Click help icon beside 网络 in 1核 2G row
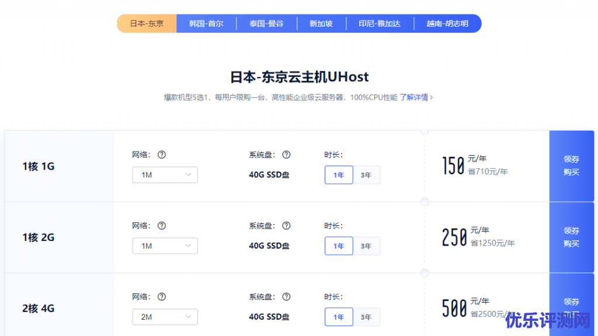This screenshot has height=336, width=598. 162,226
